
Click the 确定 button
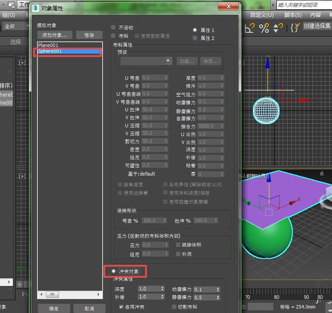point(54,309)
